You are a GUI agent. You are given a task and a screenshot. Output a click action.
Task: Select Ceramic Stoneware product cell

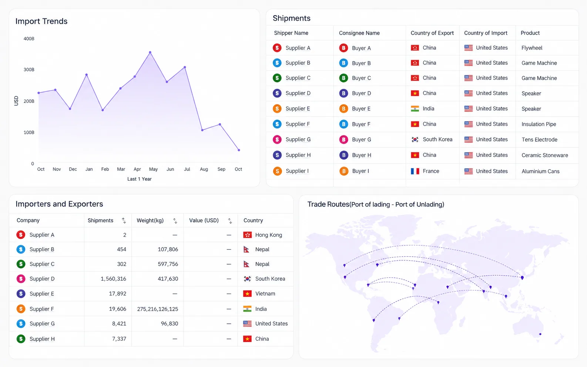coord(544,155)
